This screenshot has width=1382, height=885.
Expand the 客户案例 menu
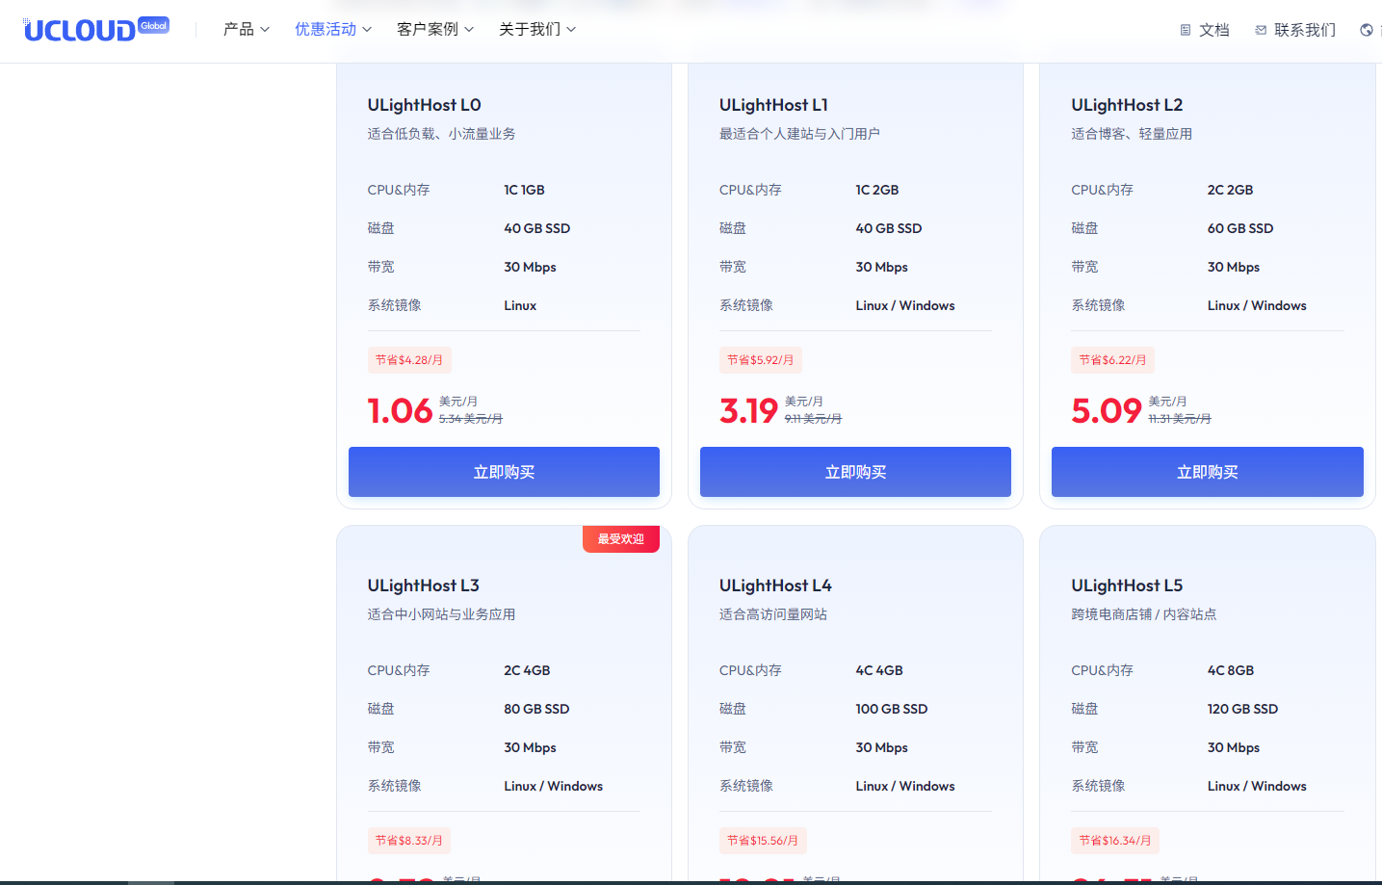(x=435, y=29)
